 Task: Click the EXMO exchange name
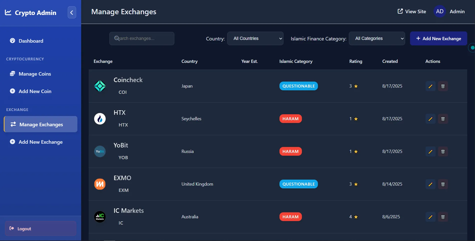[122, 178]
